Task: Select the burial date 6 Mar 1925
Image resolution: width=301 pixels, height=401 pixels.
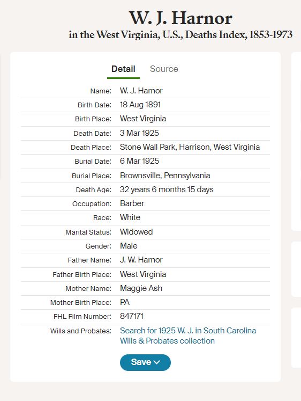Action: [x=140, y=161]
